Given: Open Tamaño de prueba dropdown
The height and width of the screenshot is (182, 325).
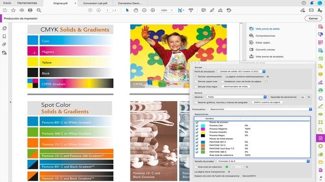Looking at the screenshot, I should click(264, 161).
